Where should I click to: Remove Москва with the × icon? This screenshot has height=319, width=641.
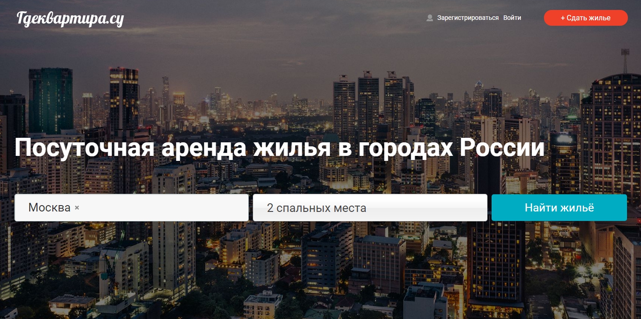[77, 208]
